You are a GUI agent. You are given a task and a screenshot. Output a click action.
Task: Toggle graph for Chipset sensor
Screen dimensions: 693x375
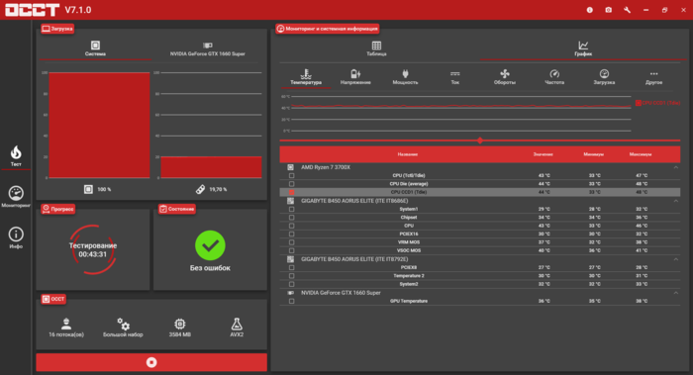point(291,218)
